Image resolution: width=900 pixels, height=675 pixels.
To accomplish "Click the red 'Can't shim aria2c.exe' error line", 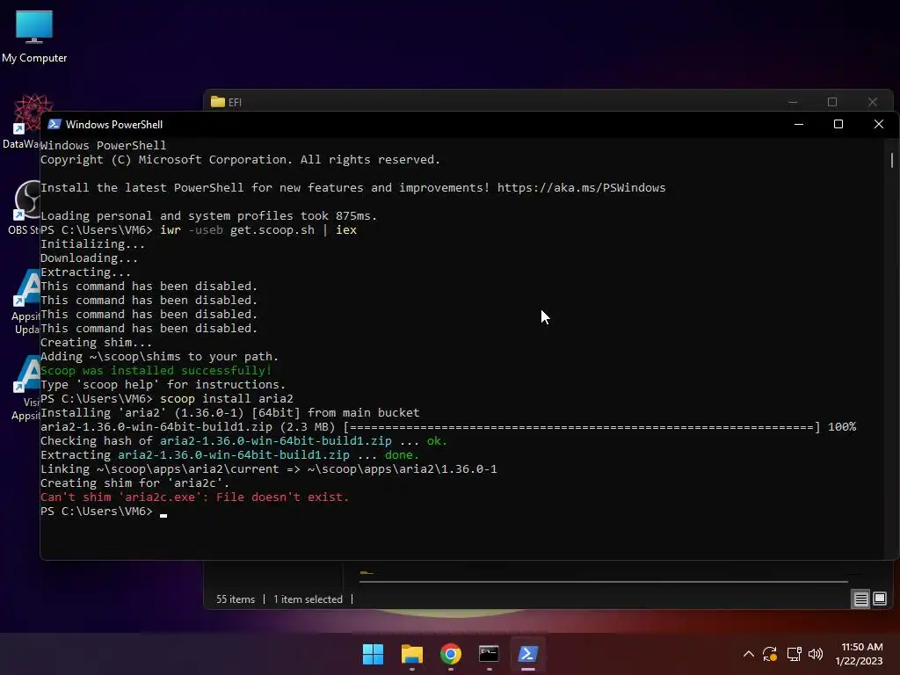I will (194, 497).
